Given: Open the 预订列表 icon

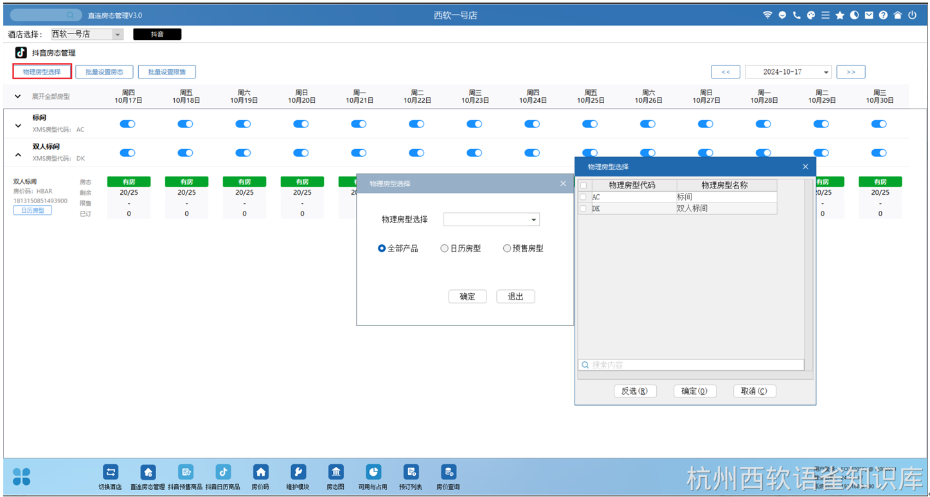Looking at the screenshot, I should [411, 473].
